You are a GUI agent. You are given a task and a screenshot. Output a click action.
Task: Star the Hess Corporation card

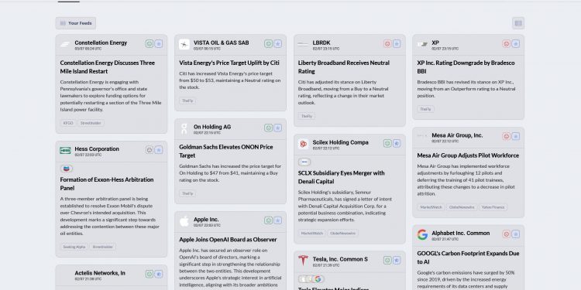coord(159,150)
